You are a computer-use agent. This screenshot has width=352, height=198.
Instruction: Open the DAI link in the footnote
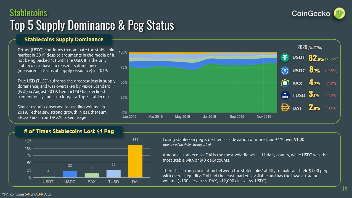[x=40, y=194]
